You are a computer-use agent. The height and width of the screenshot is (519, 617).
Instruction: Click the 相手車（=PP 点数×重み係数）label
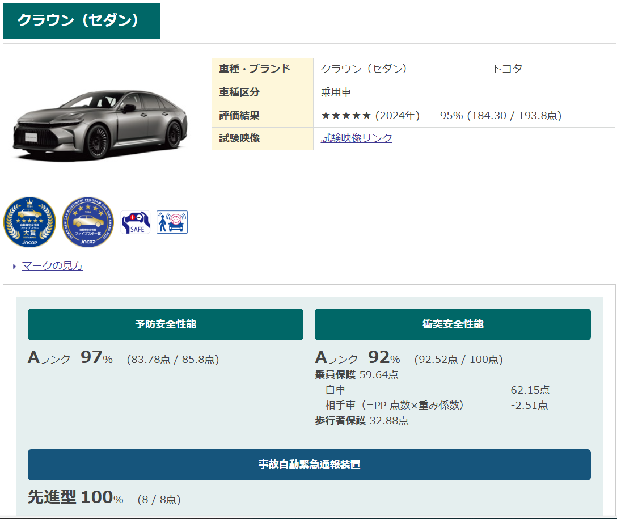click(394, 406)
